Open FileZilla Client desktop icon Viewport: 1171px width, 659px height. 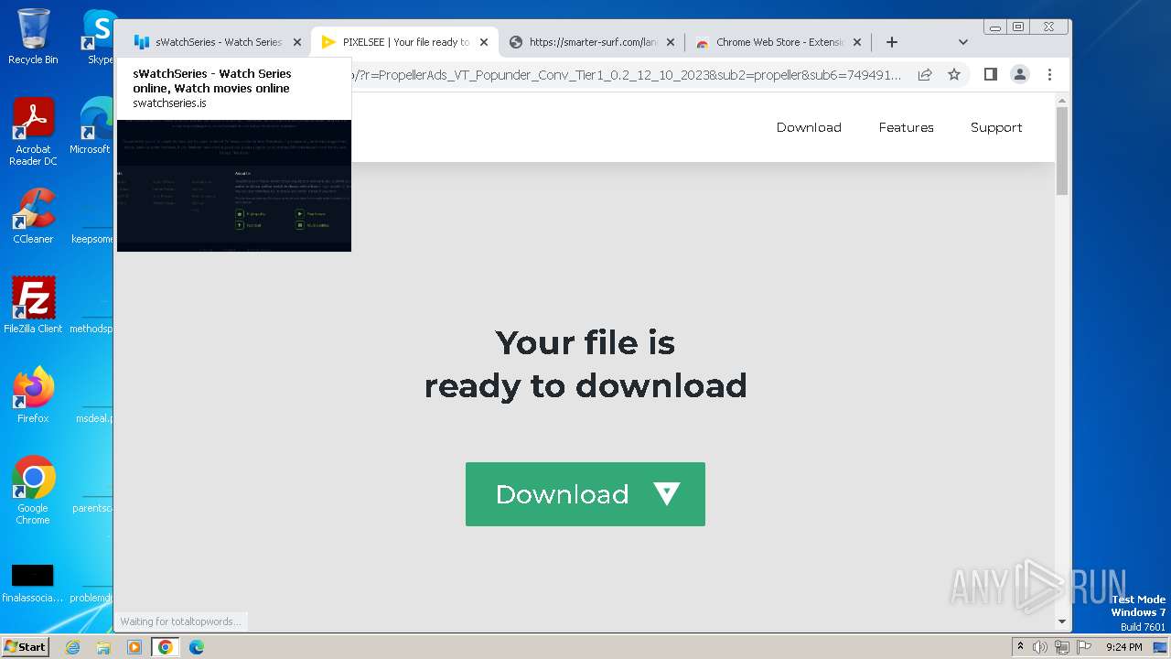pos(33,305)
